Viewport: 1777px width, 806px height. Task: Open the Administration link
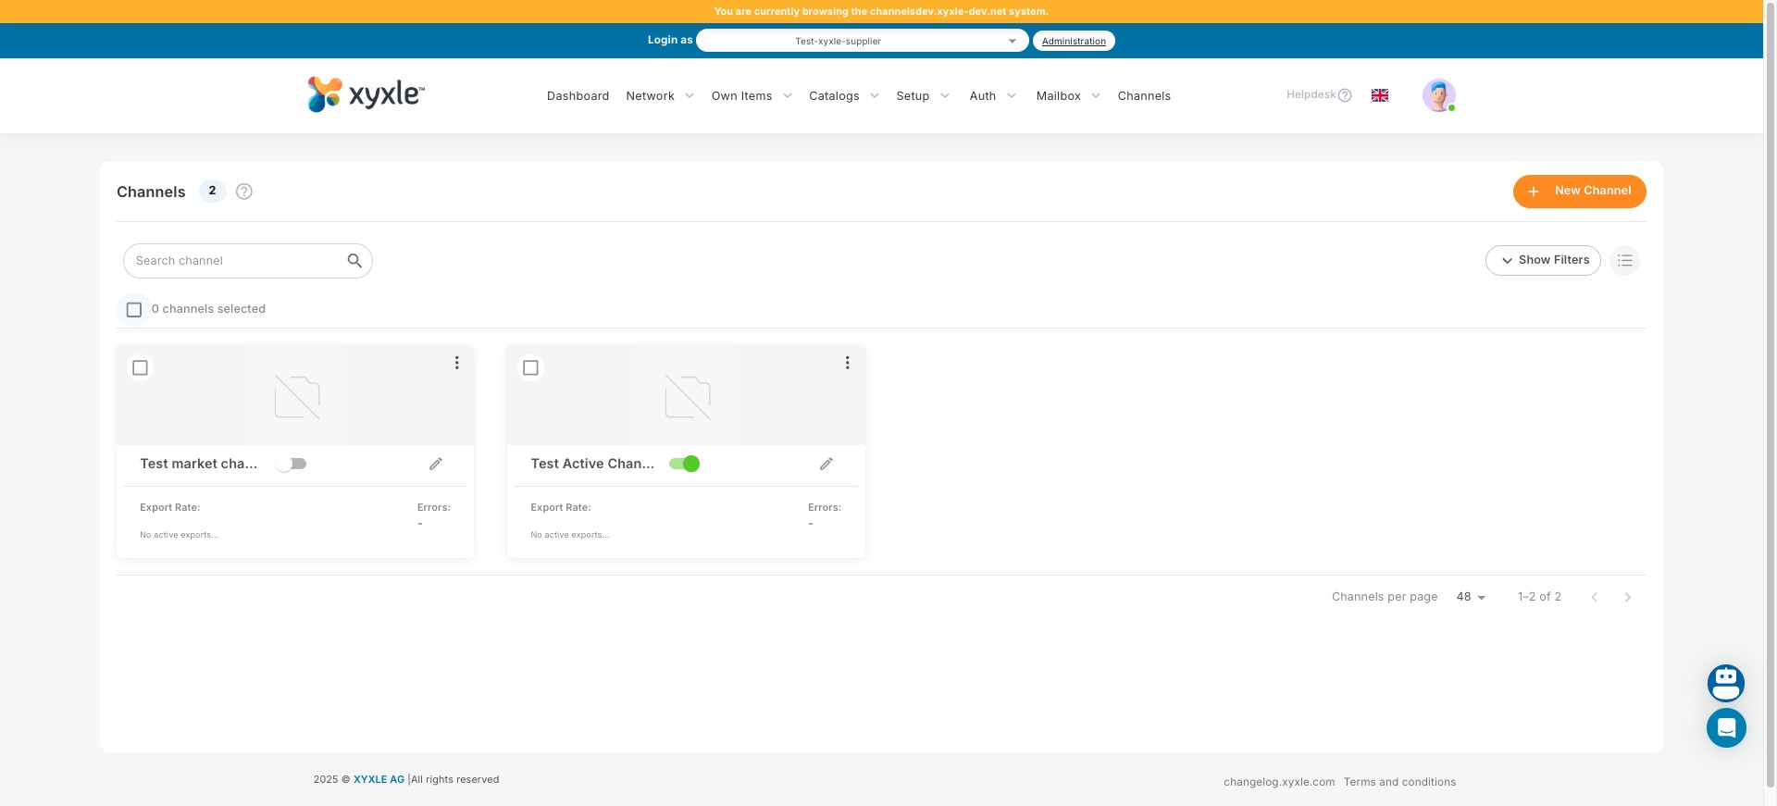pos(1074,41)
